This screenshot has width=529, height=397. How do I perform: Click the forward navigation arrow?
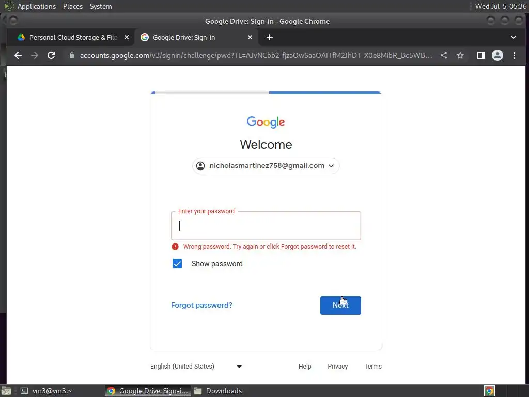35,55
